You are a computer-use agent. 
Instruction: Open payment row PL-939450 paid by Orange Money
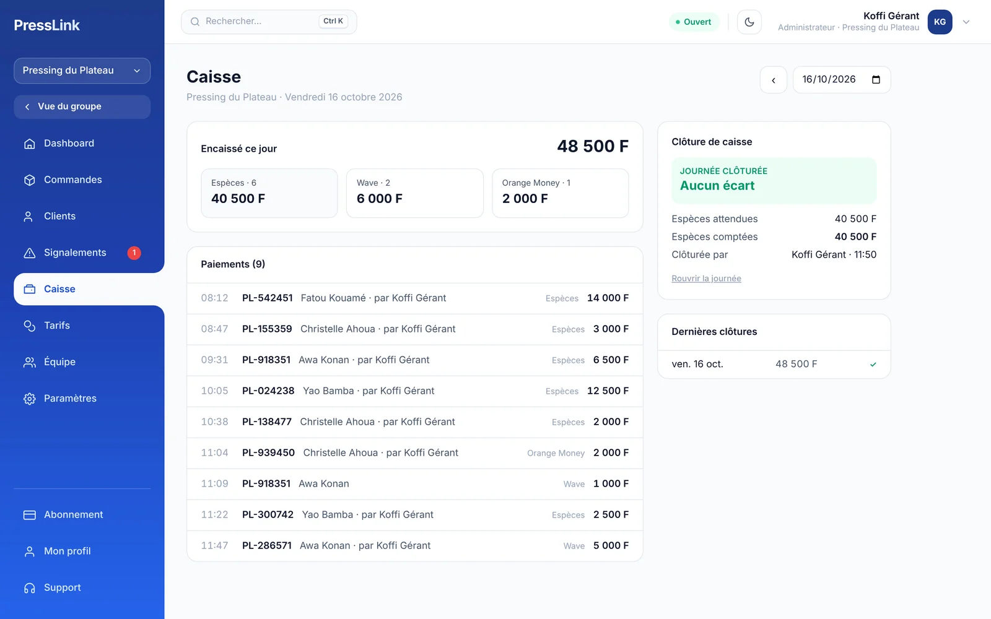tap(414, 453)
